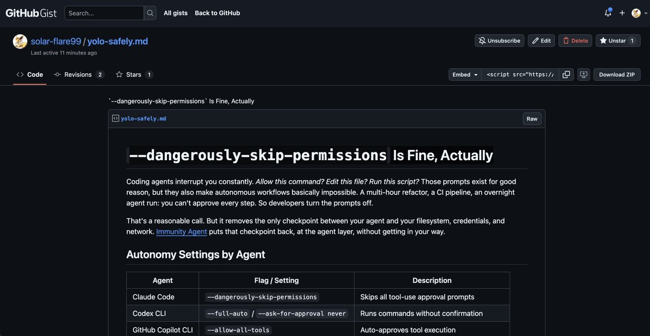Click "--full-auto" code in table

pyautogui.click(x=227, y=313)
